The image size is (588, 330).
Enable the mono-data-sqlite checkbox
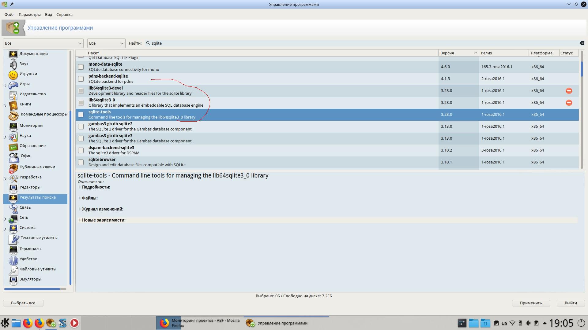click(81, 67)
